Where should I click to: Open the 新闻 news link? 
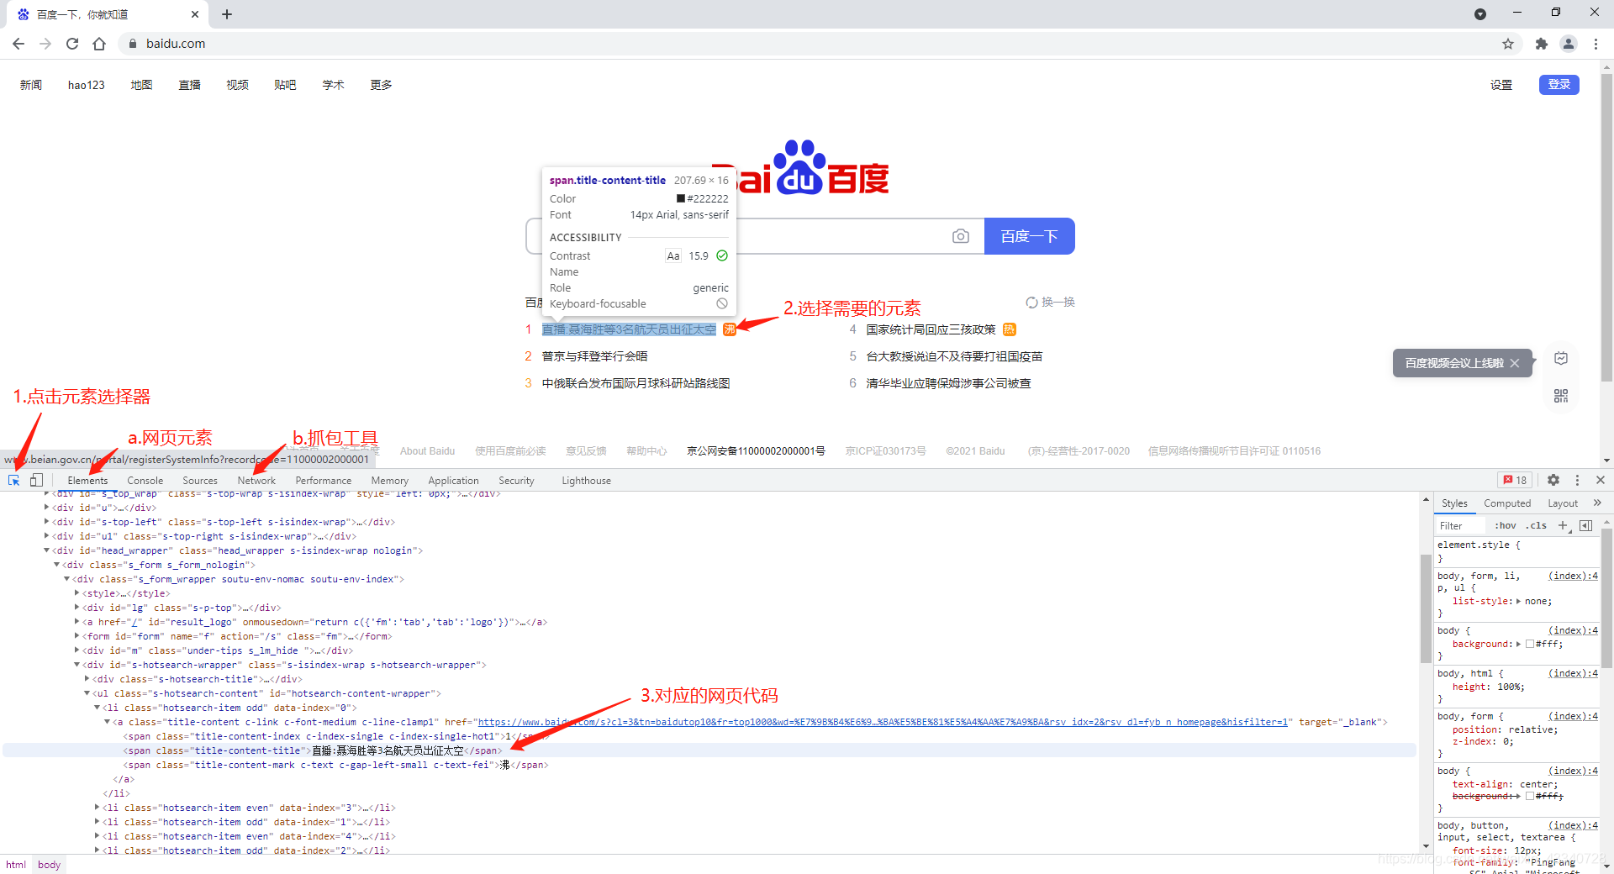31,85
